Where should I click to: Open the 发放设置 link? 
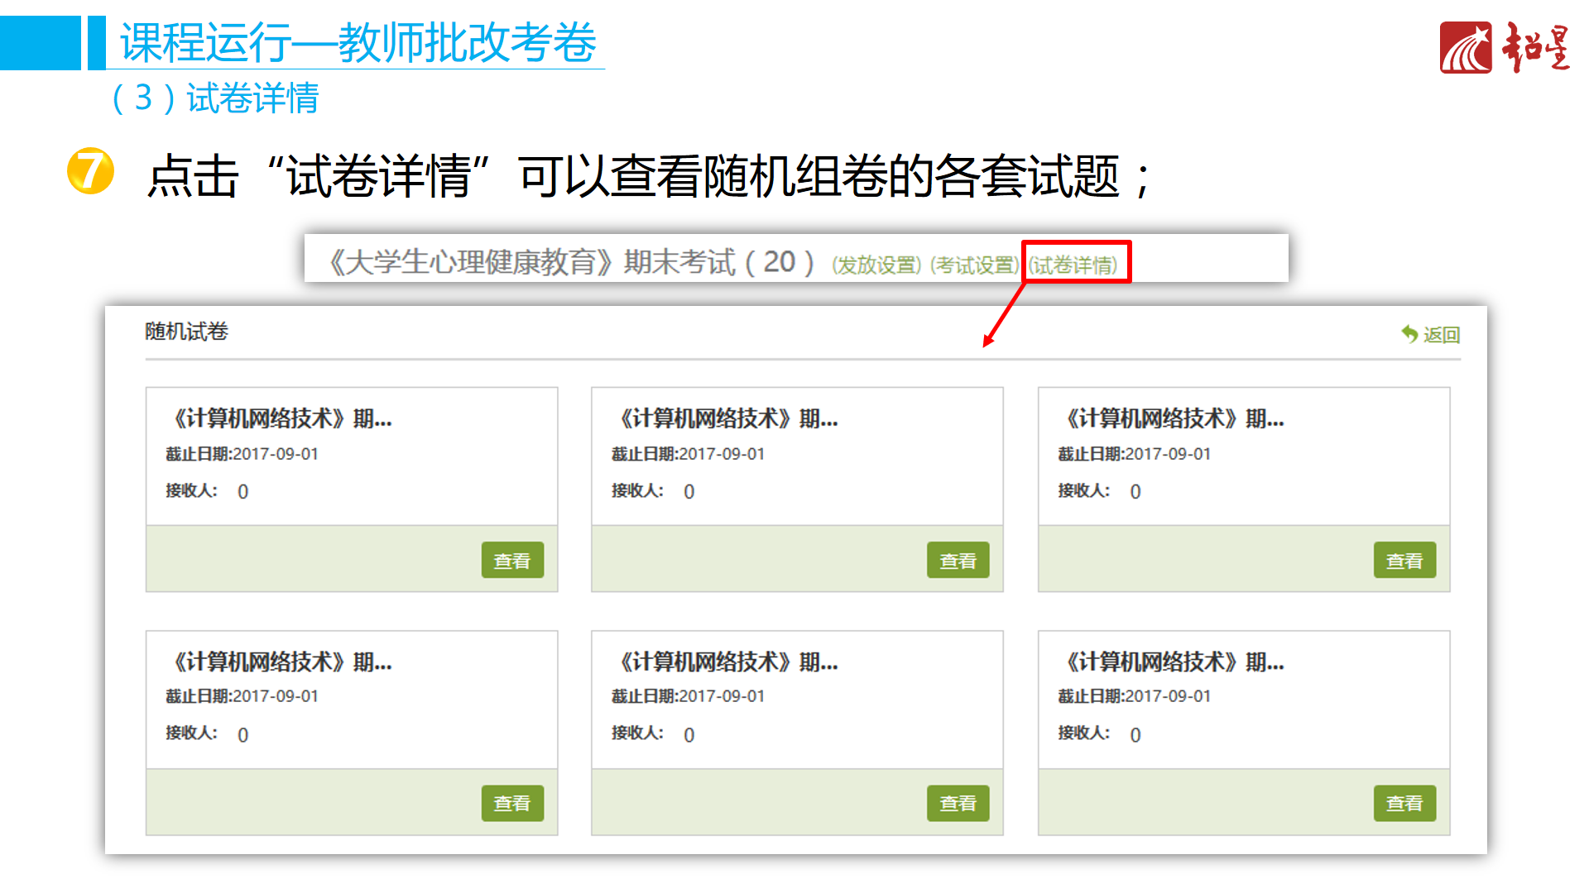(876, 265)
